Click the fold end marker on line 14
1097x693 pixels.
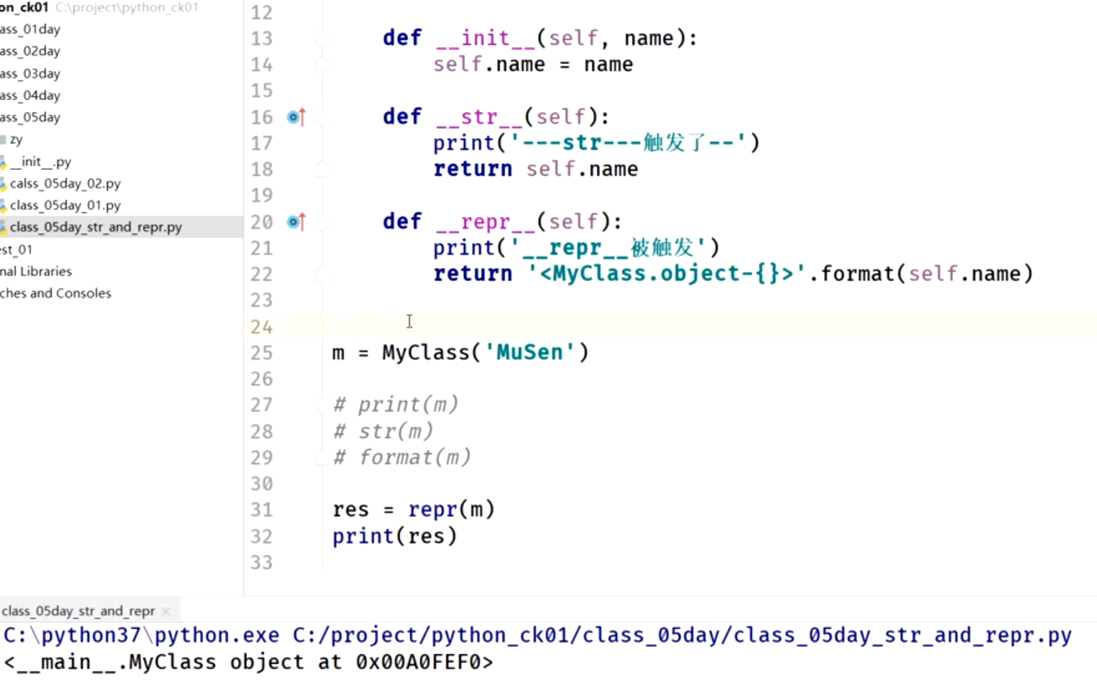tap(322, 65)
